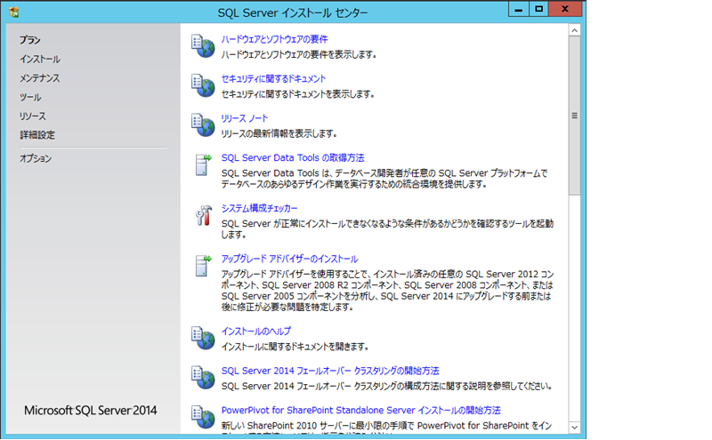Switch to the ツール page

coord(30,97)
